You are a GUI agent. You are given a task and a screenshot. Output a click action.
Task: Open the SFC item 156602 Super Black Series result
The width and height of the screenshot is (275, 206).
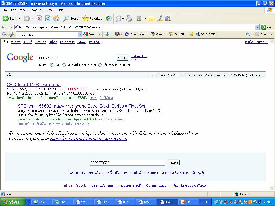(x=82, y=106)
